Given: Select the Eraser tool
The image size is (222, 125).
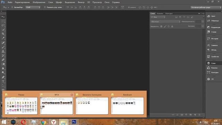Looking at the screenshot, I should 3,60.
